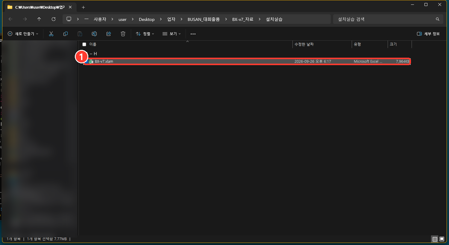Go up one folder level
This screenshot has height=245, width=449.
pyautogui.click(x=39, y=19)
